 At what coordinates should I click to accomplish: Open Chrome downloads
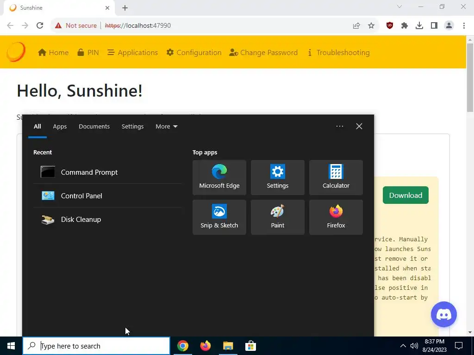(419, 26)
